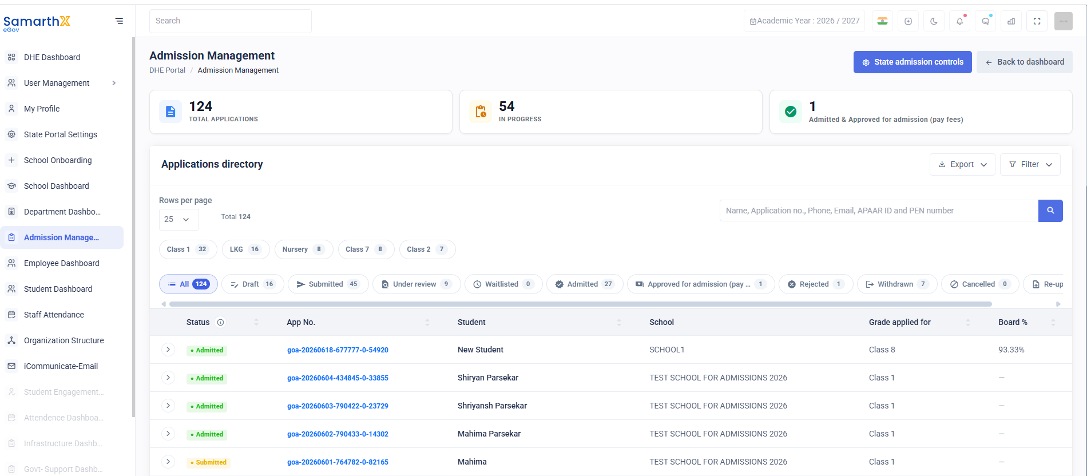This screenshot has width=1087, height=476.
Task: Click State admission controls button
Action: tap(913, 62)
